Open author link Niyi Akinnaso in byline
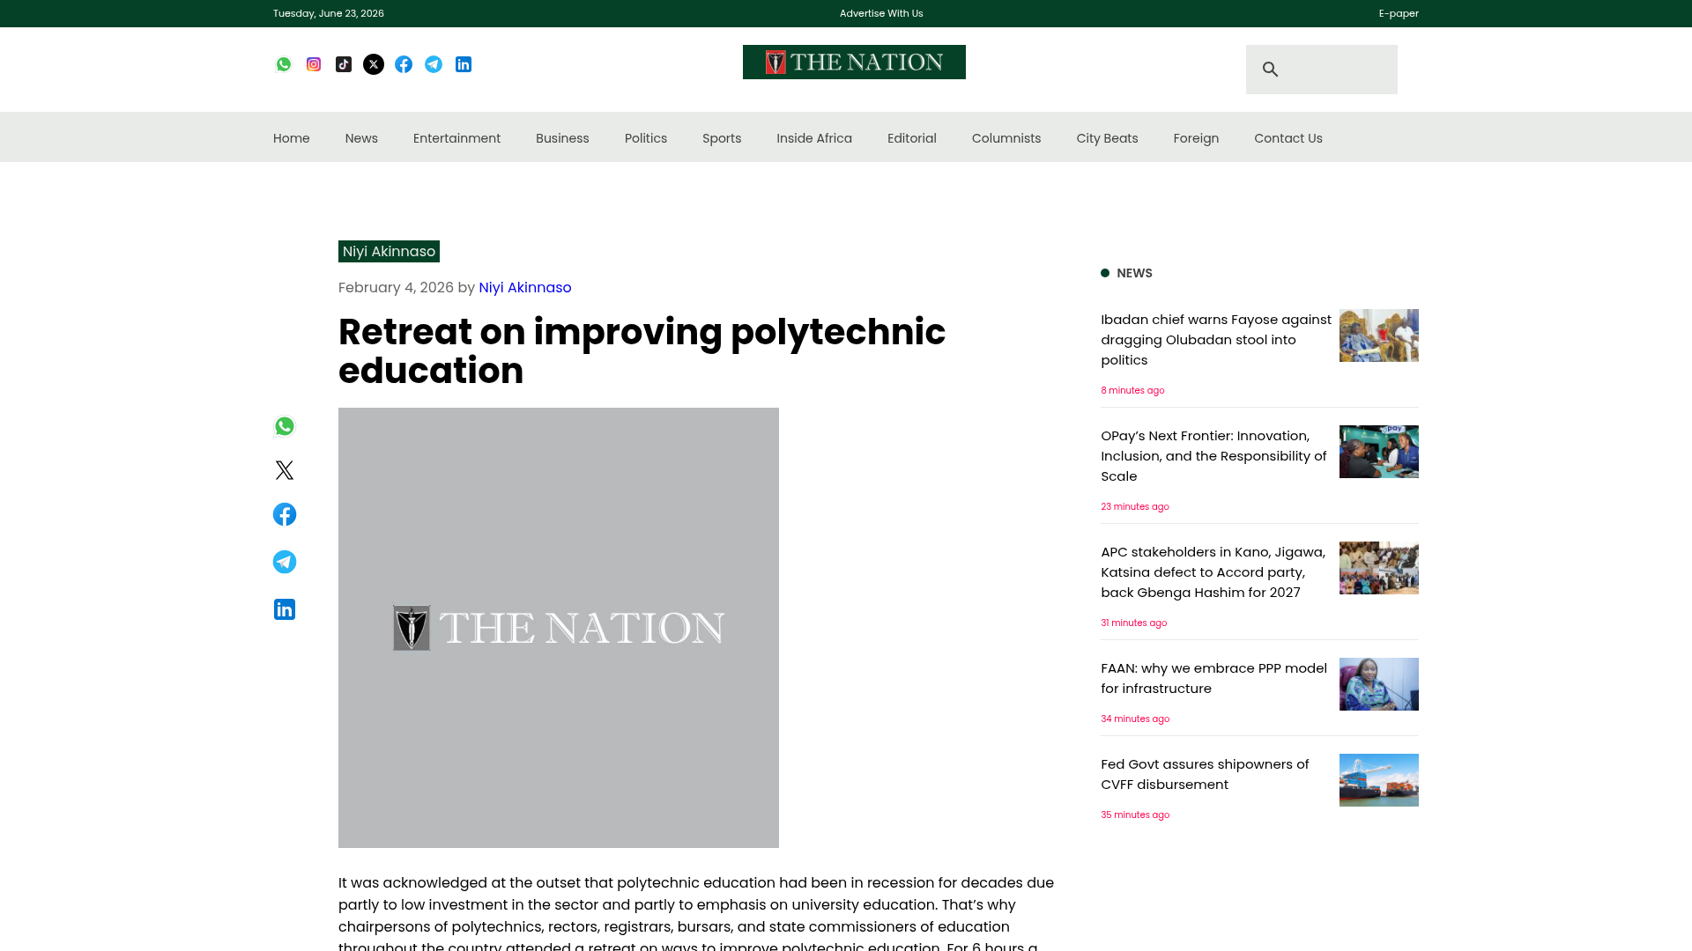This screenshot has height=951, width=1692. click(525, 288)
